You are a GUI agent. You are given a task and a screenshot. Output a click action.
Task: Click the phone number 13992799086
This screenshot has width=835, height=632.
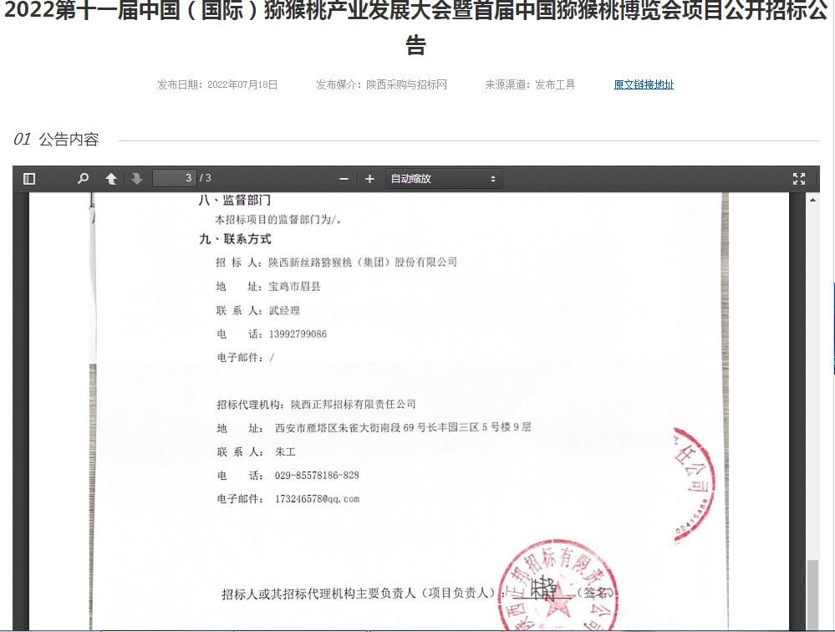pyautogui.click(x=298, y=334)
